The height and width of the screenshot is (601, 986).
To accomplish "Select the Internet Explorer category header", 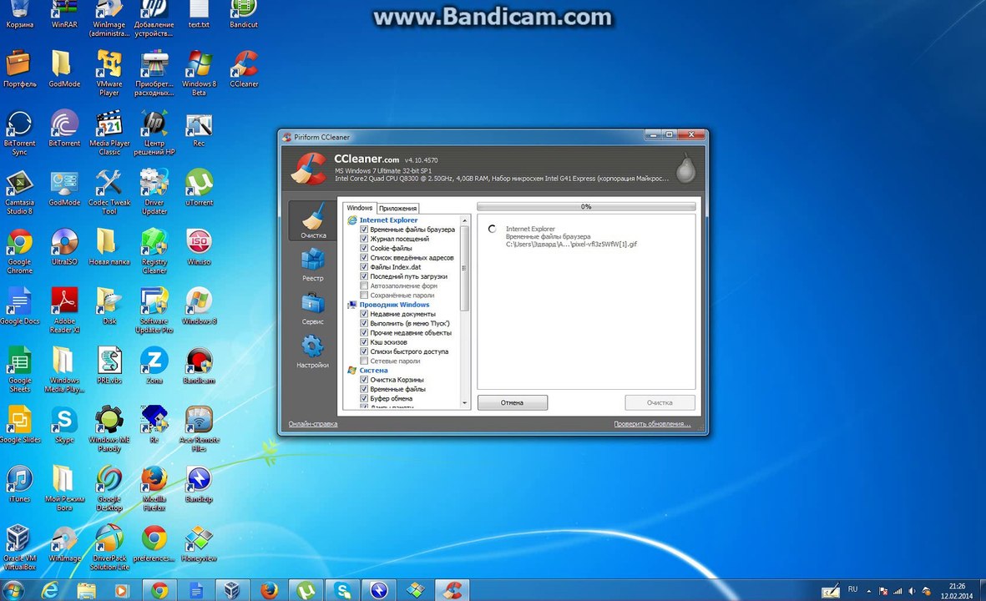I will (388, 220).
